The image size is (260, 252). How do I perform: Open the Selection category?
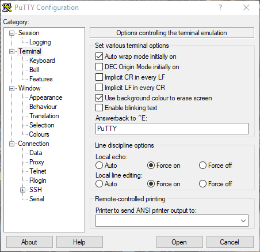[42, 125]
